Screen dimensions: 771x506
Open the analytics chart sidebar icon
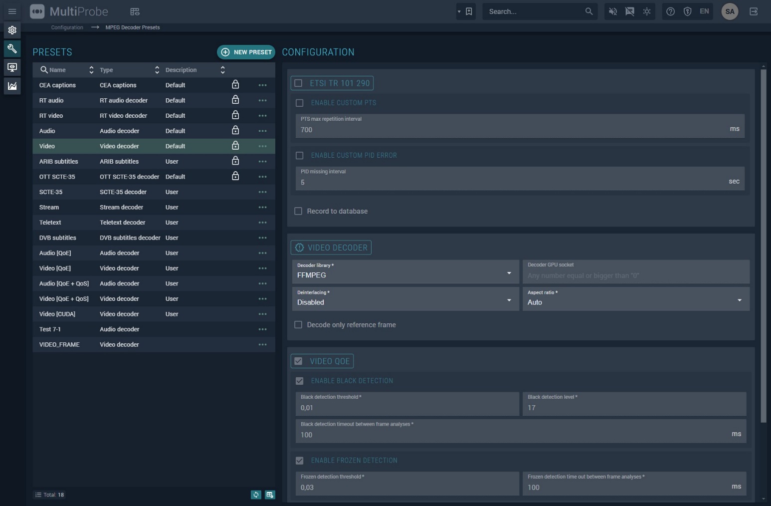pyautogui.click(x=12, y=86)
